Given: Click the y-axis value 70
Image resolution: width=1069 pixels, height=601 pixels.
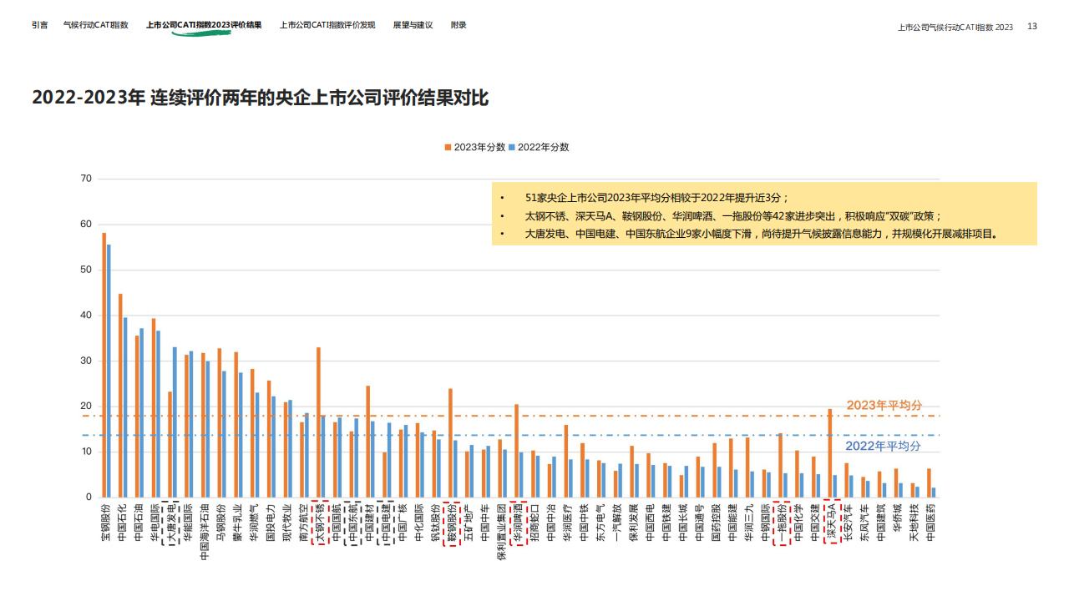Looking at the screenshot, I should [x=86, y=179].
